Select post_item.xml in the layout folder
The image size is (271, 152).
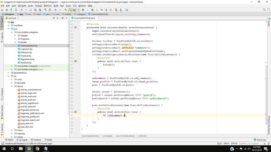(27, 123)
